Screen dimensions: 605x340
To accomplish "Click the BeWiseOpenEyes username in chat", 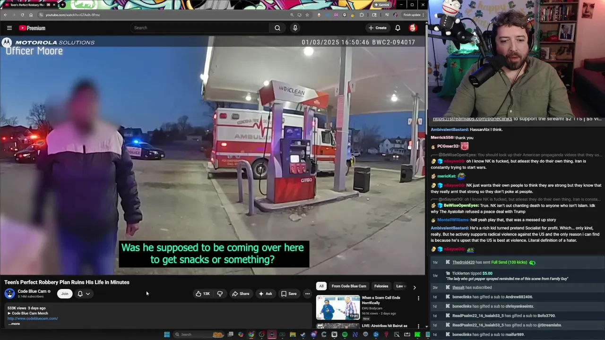I will point(461,205).
